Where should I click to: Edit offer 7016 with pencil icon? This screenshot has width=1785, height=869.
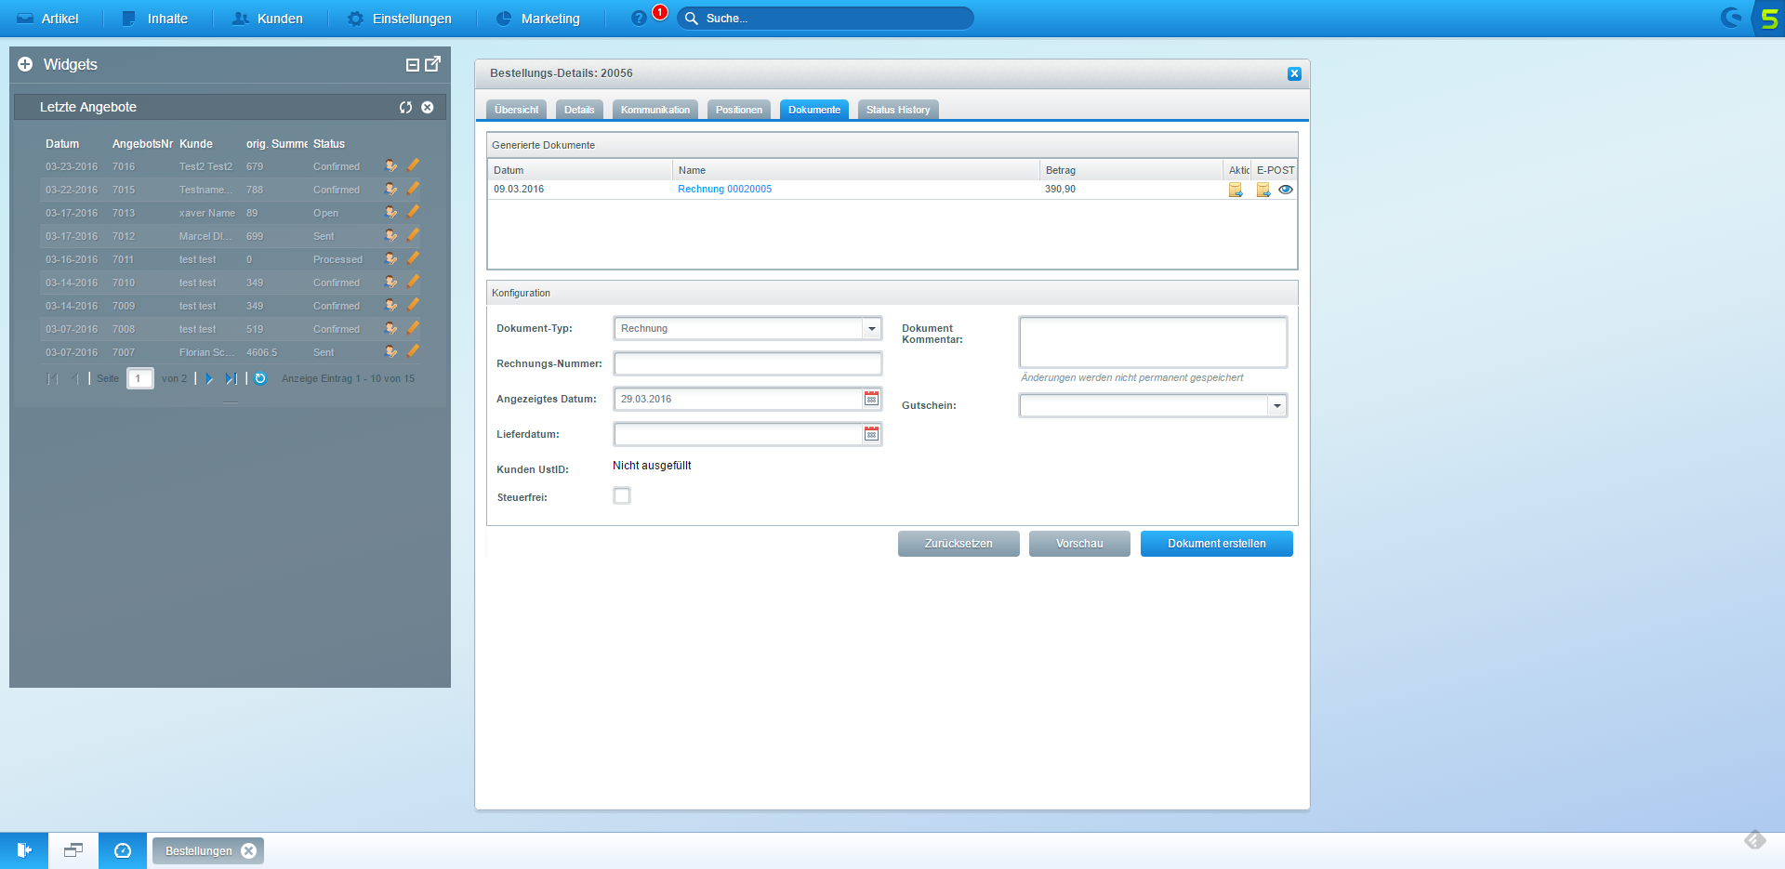413,165
